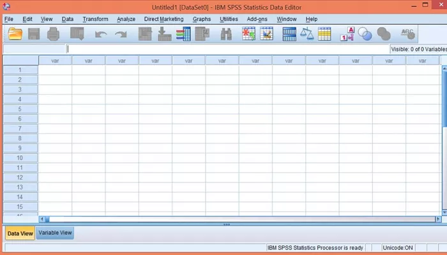
Task: Select row header 14
Action: [20, 197]
